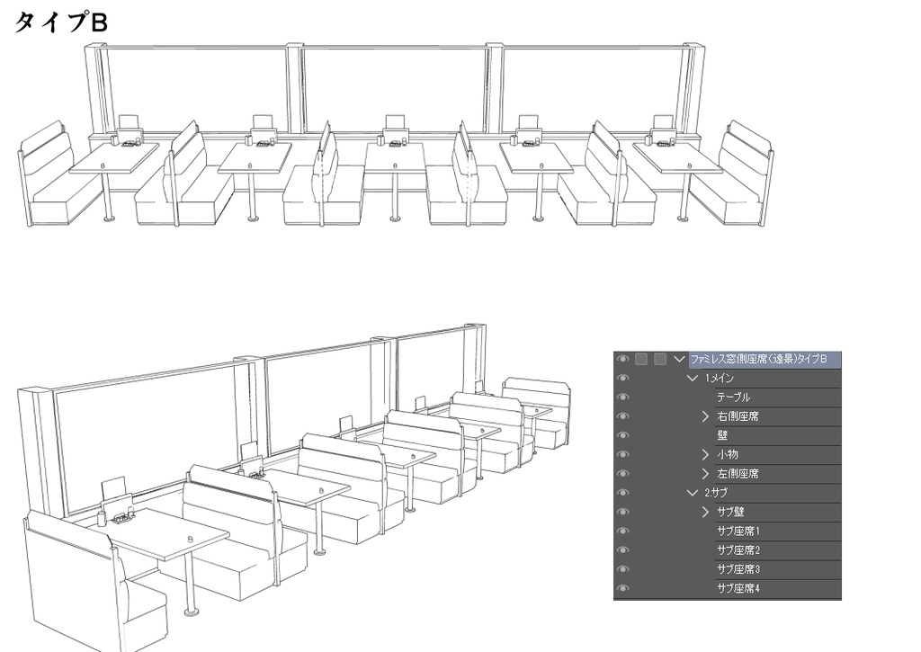Click the front-view booth seating line drawing
This screenshot has width=921, height=652.
[x=396, y=135]
